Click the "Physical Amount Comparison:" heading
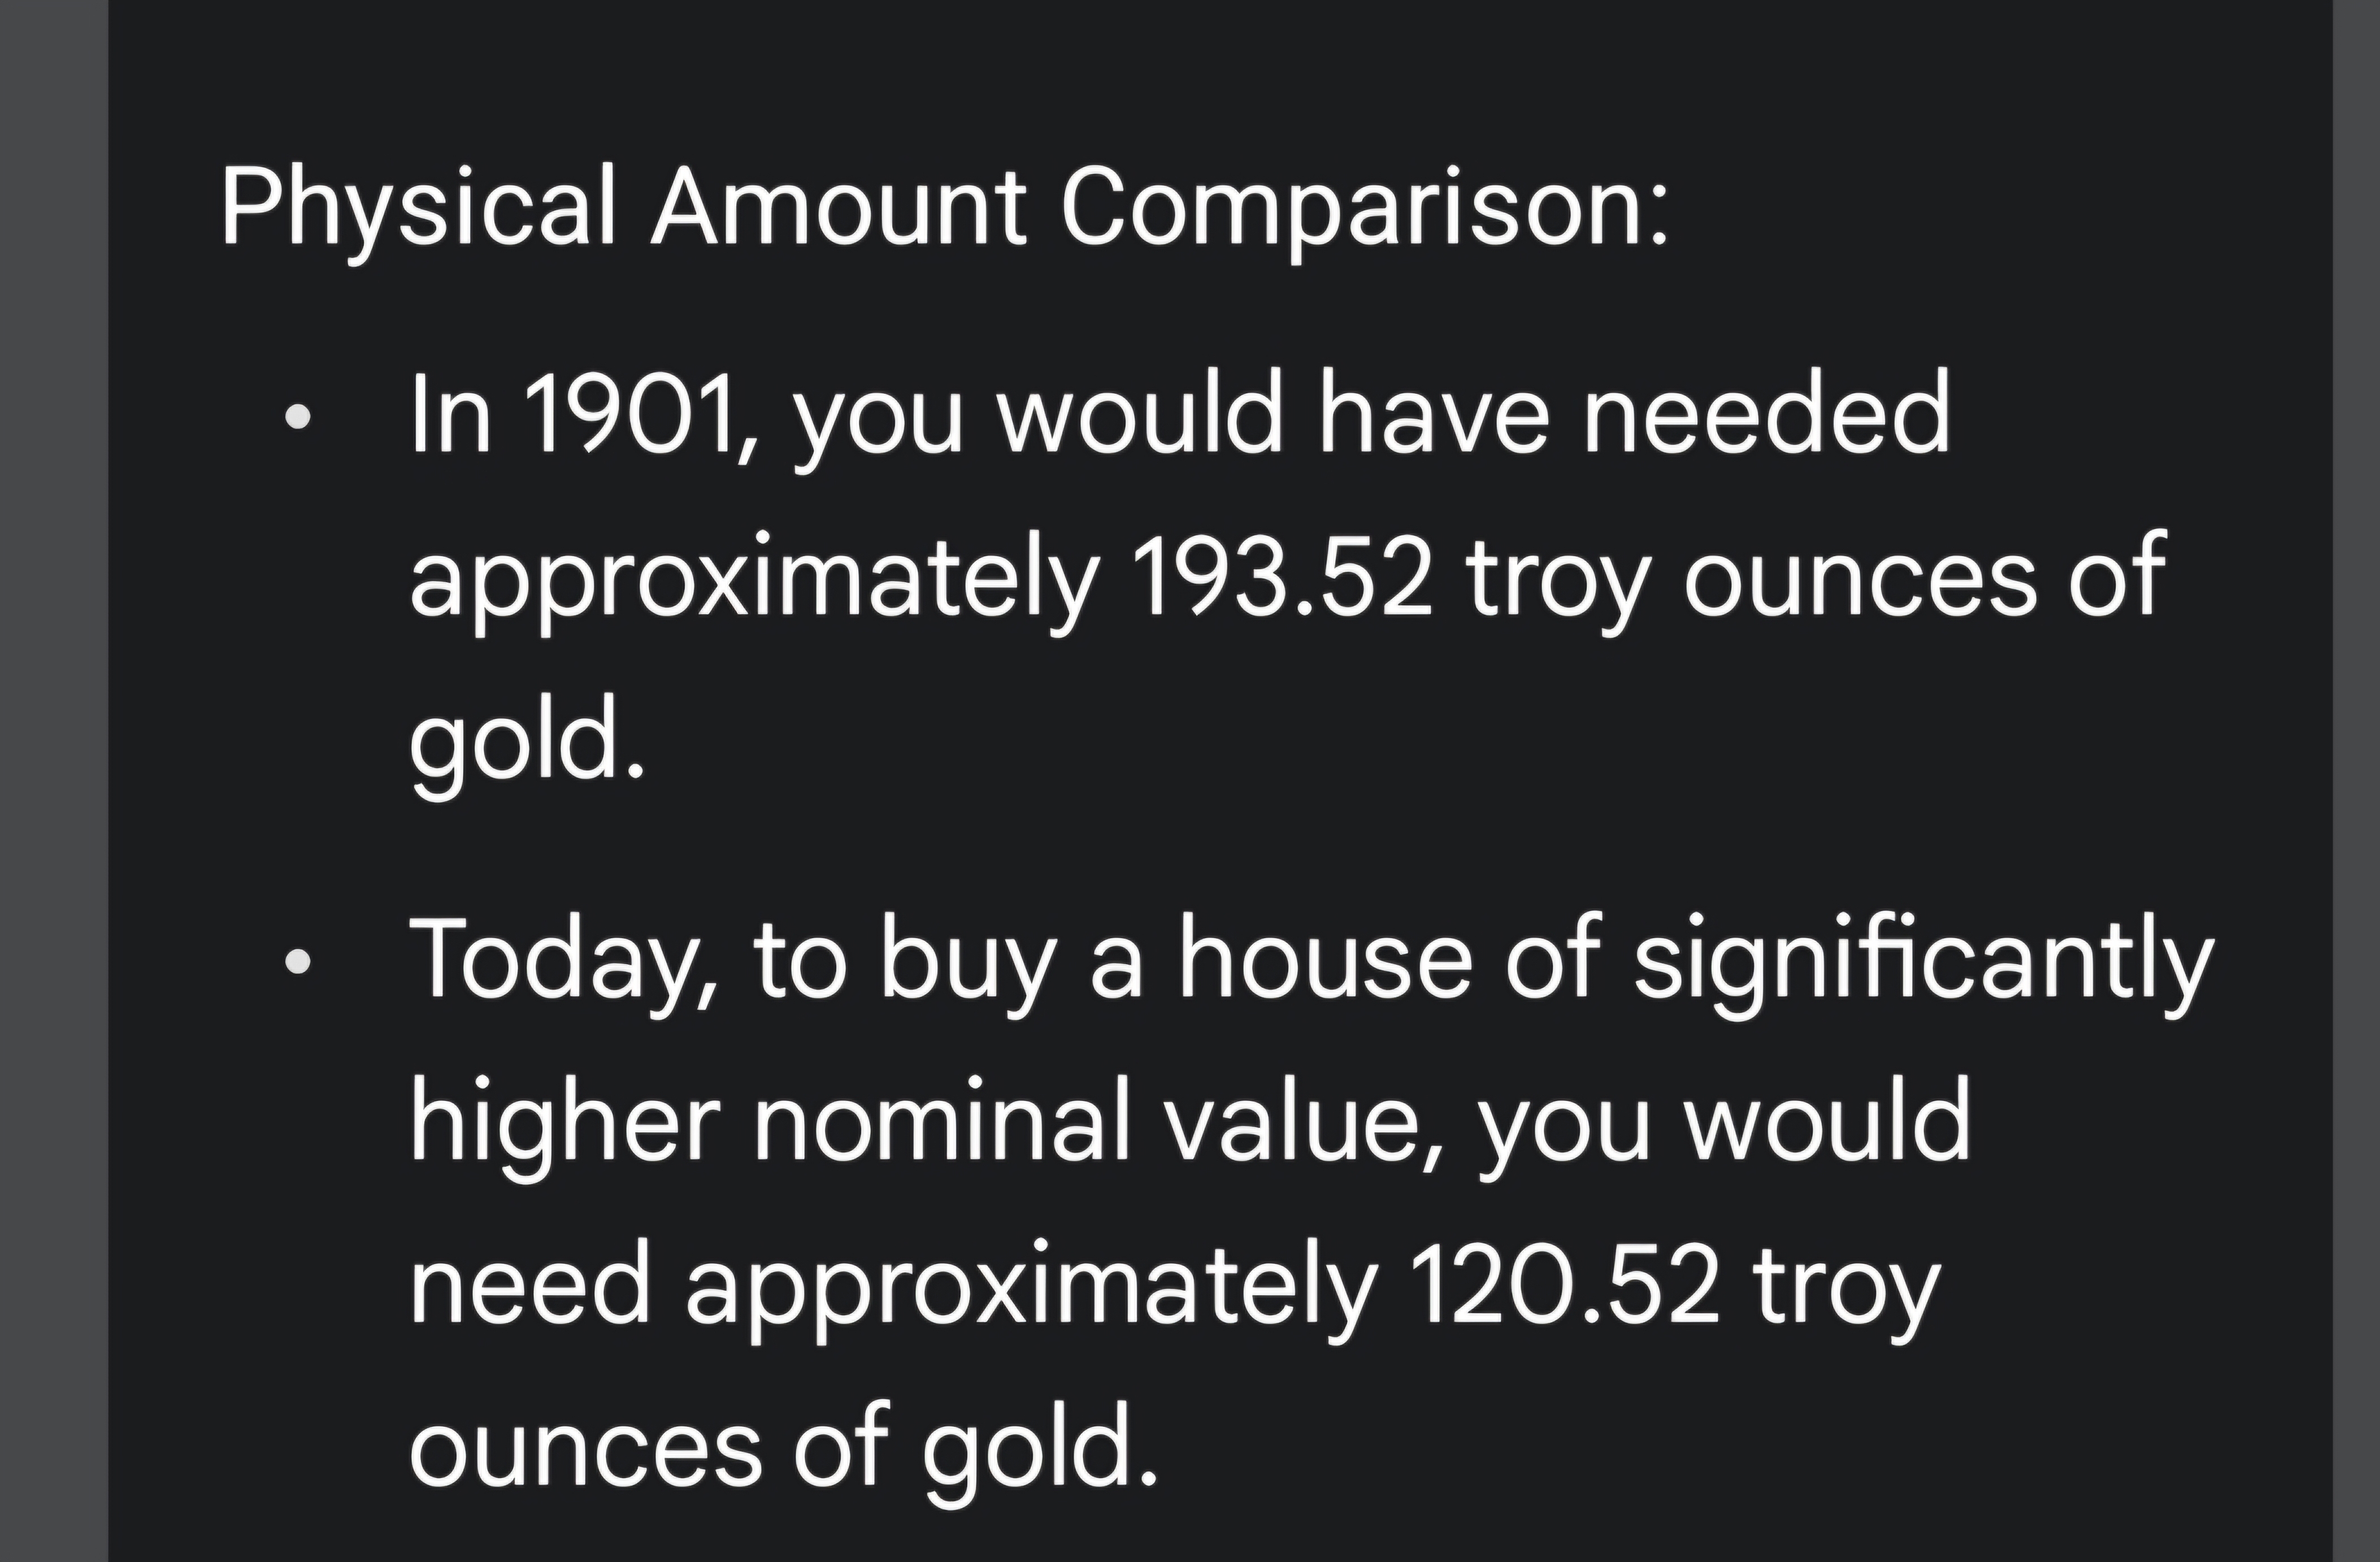Image resolution: width=2380 pixels, height=1562 pixels. [945, 208]
